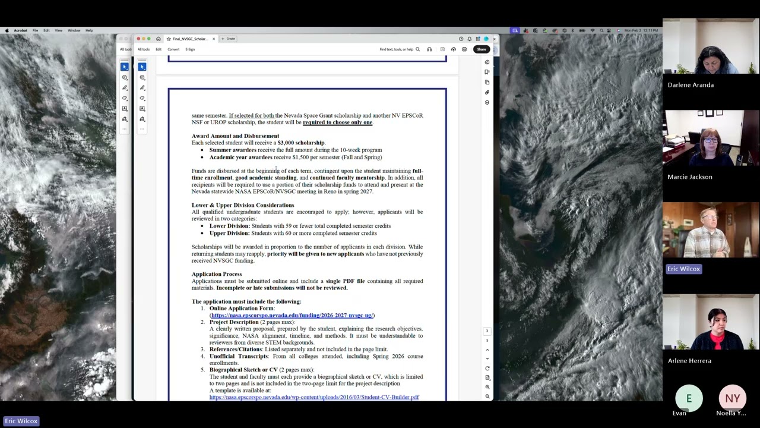760x428 pixels.
Task: Open the Bookmarks panel icon on right
Action: [487, 72]
